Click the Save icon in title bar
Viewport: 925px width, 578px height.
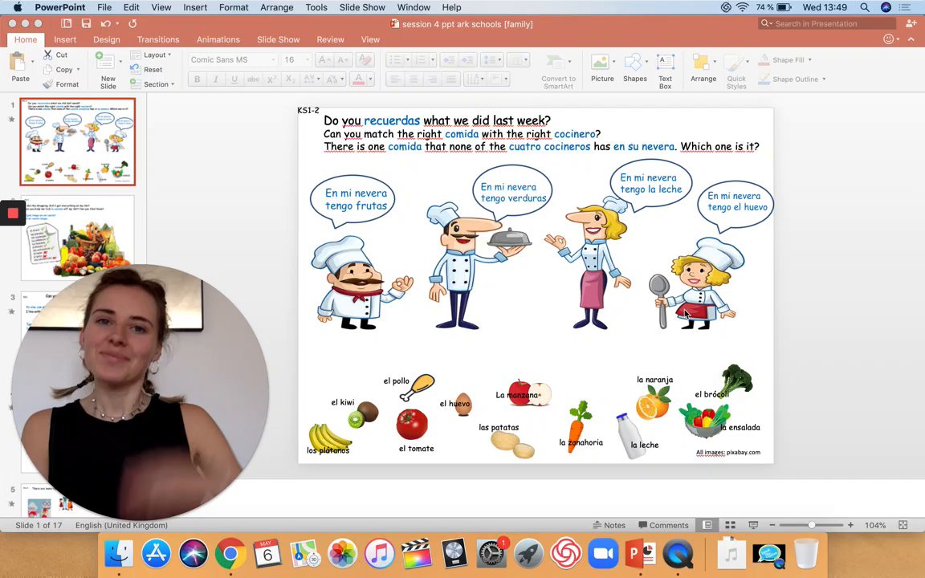tap(86, 23)
